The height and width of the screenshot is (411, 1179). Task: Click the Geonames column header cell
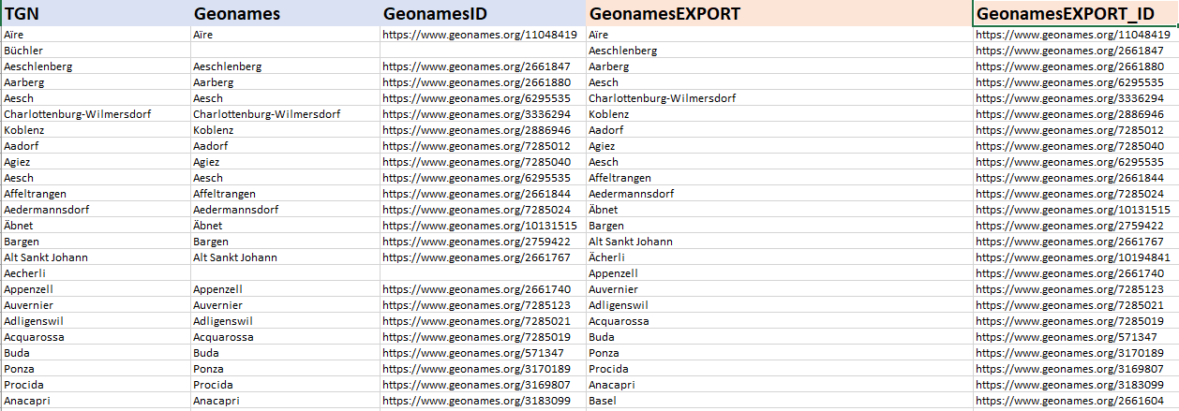(284, 14)
